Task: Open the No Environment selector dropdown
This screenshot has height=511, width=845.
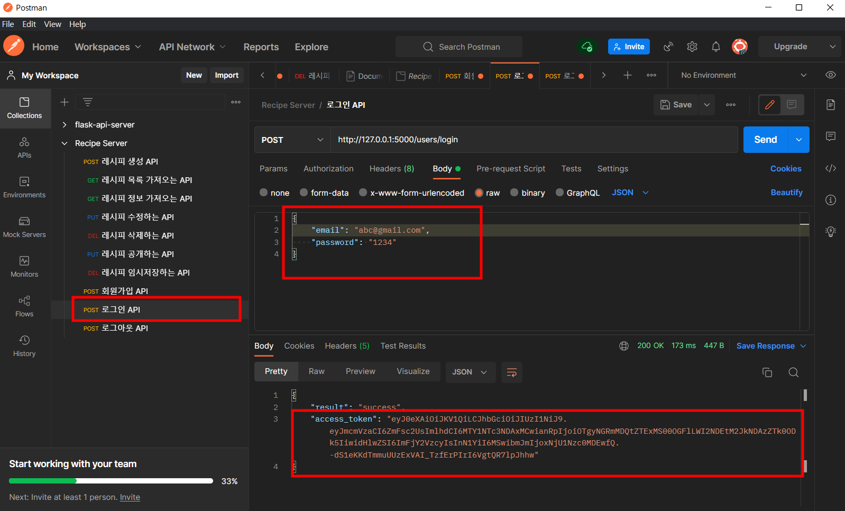Action: 743,75
